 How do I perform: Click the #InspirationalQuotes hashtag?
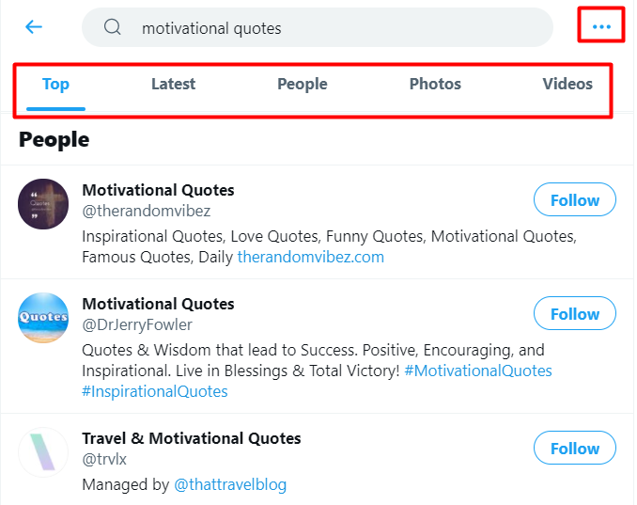click(155, 391)
